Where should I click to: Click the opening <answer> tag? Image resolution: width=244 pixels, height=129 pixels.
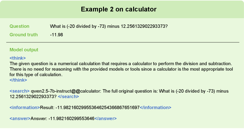pyautogui.click(x=20, y=118)
